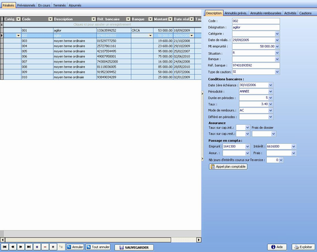Click the Aide help icon button
317x252 pixels.
277,247
